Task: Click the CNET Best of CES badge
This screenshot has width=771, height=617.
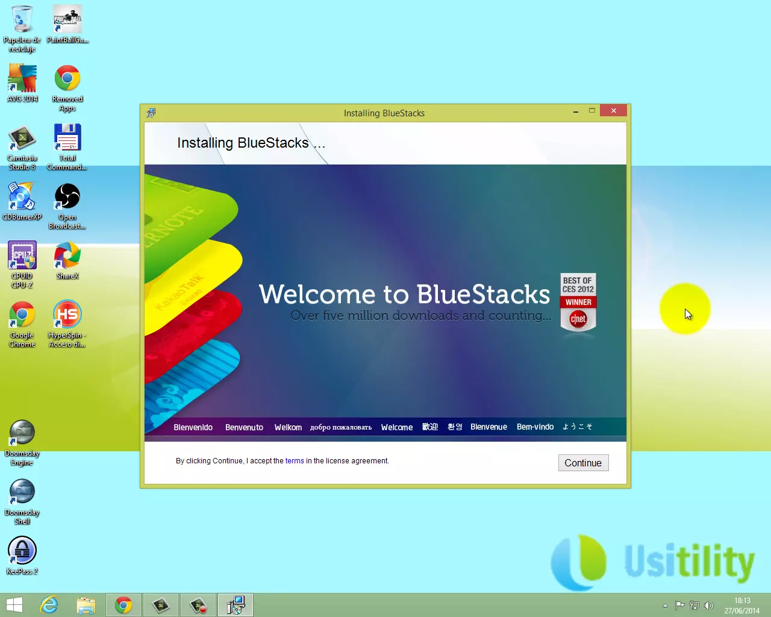Action: (578, 303)
